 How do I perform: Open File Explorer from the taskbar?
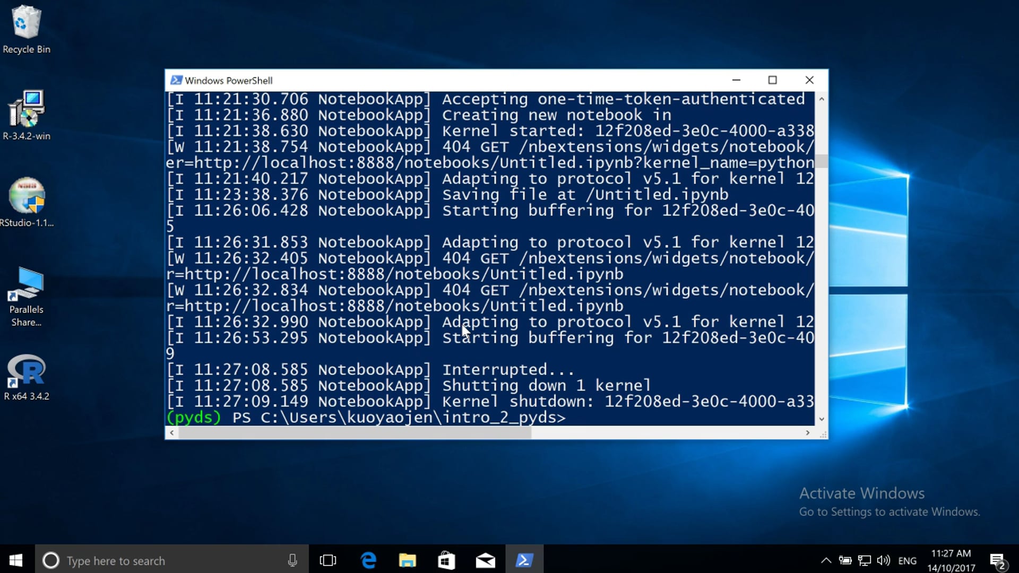[408, 560]
